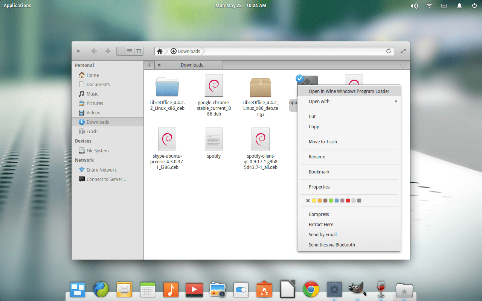Select the spotify file thumbnail

point(214,139)
